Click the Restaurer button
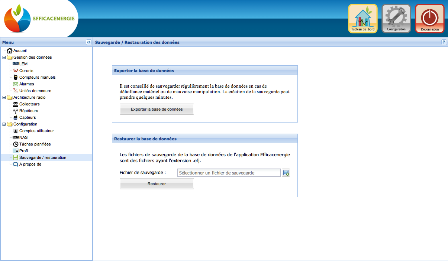This screenshot has width=448, height=261. [x=157, y=184]
